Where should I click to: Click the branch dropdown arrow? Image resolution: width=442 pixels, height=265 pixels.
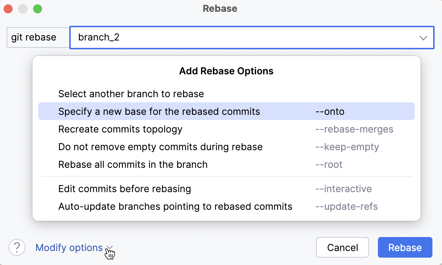pyautogui.click(x=423, y=37)
